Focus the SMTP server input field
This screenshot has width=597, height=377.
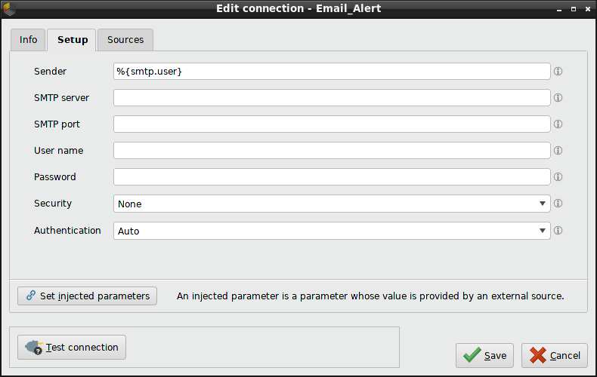coord(332,98)
